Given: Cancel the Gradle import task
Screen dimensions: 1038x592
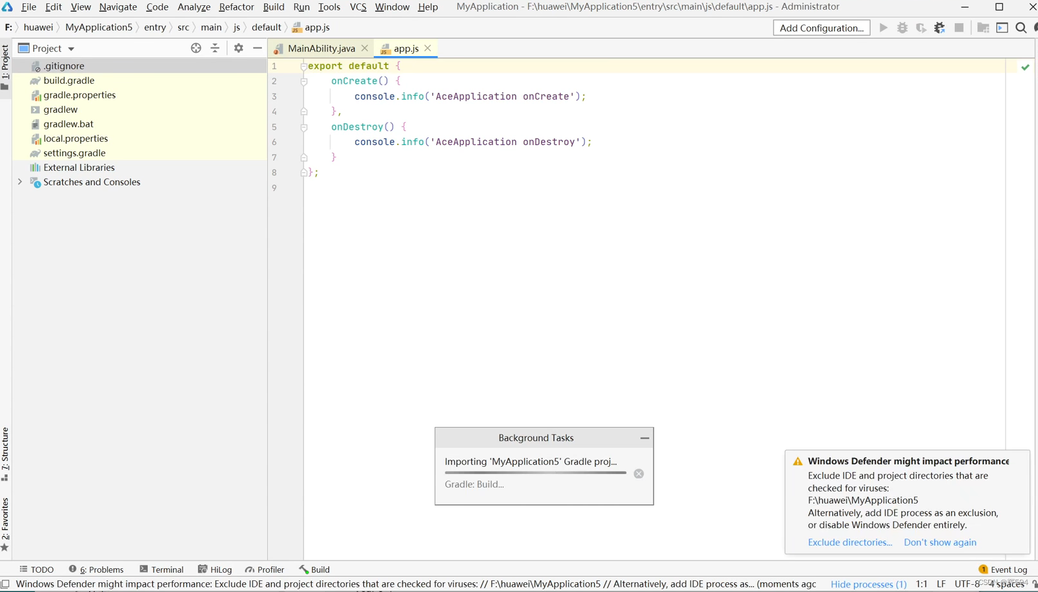Looking at the screenshot, I should (x=639, y=473).
